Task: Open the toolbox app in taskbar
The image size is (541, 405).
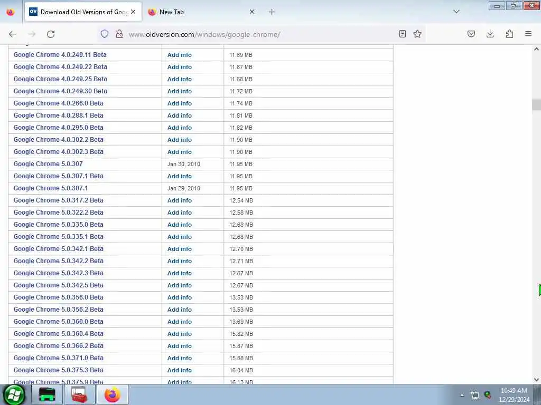Action: click(x=79, y=394)
